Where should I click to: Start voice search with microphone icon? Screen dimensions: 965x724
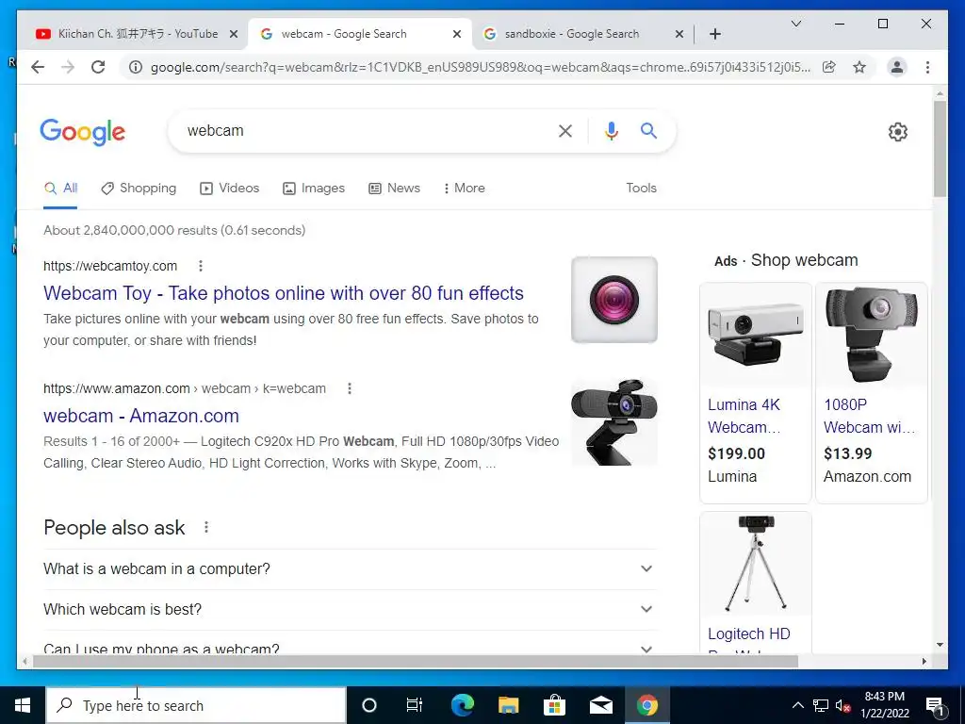(x=611, y=130)
